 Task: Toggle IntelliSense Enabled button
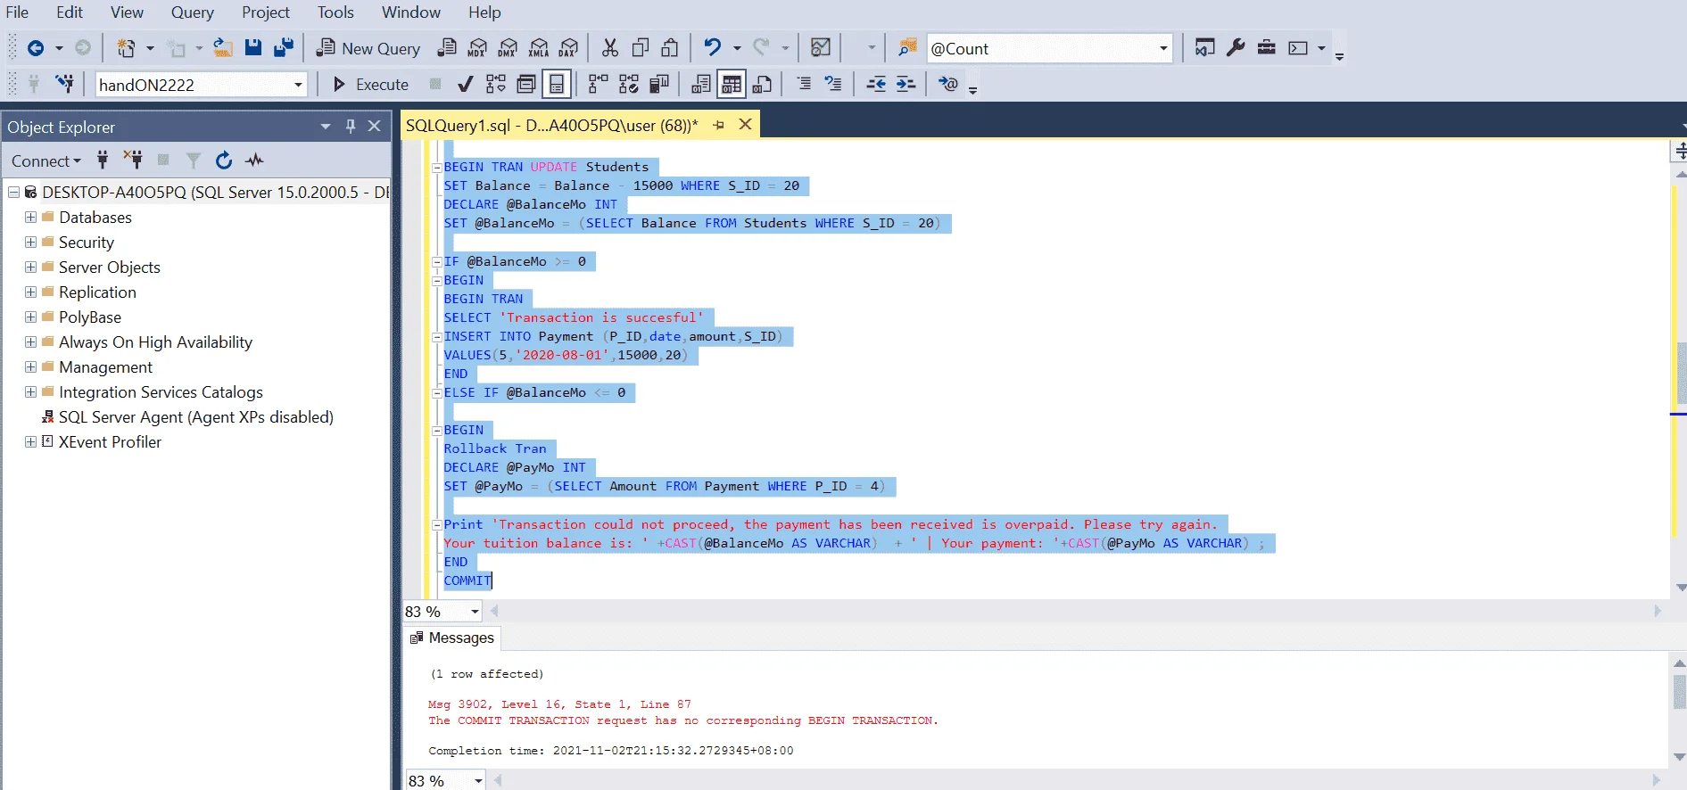[557, 85]
